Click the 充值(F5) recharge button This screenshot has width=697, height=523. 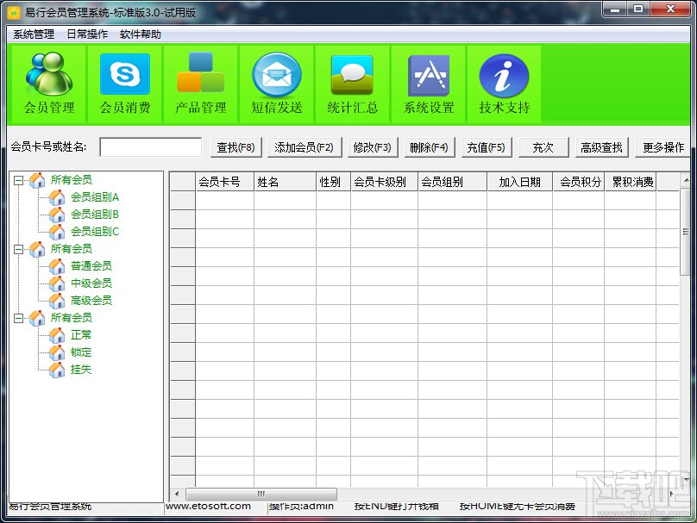487,147
